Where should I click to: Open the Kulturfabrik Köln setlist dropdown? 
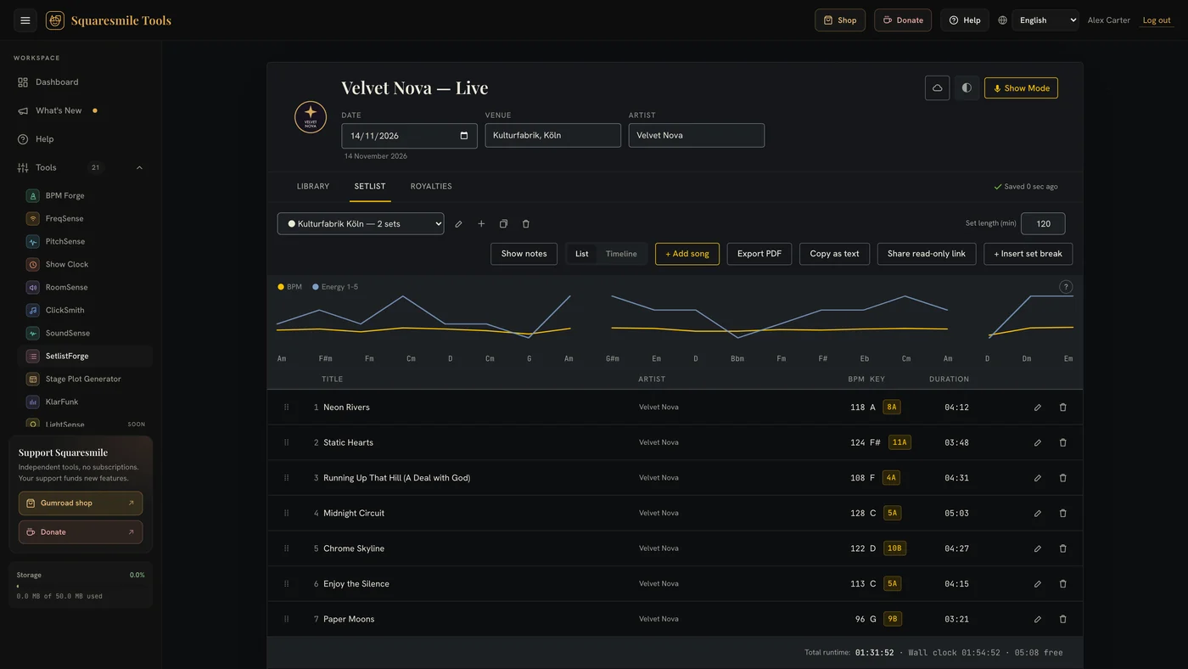361,224
